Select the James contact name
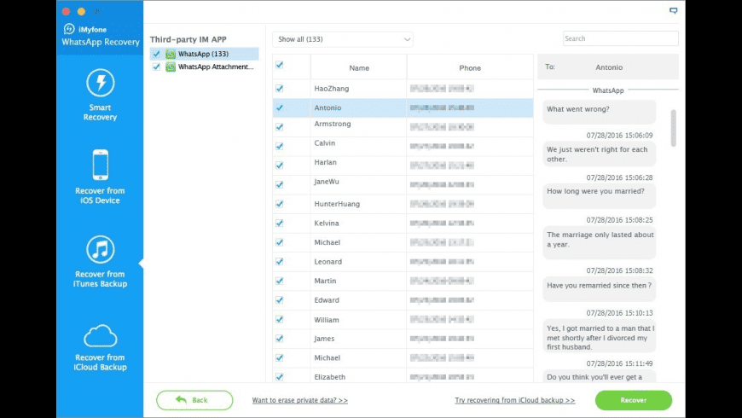 tap(324, 339)
